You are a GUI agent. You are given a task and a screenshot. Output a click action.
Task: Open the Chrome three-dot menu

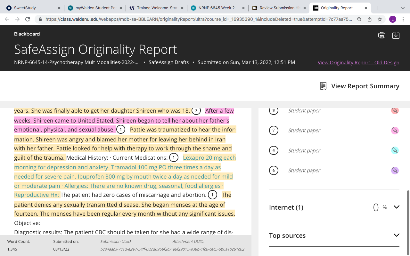pyautogui.click(x=403, y=19)
